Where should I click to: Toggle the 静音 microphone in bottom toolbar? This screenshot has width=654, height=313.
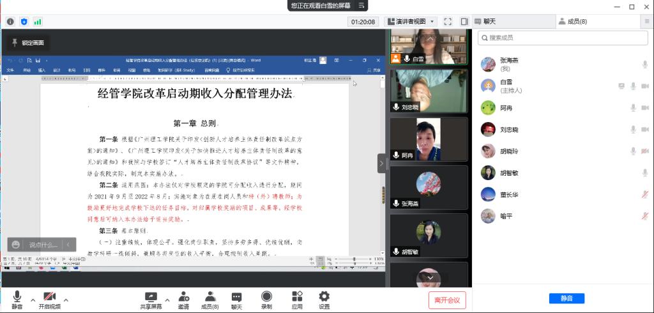pos(17,297)
